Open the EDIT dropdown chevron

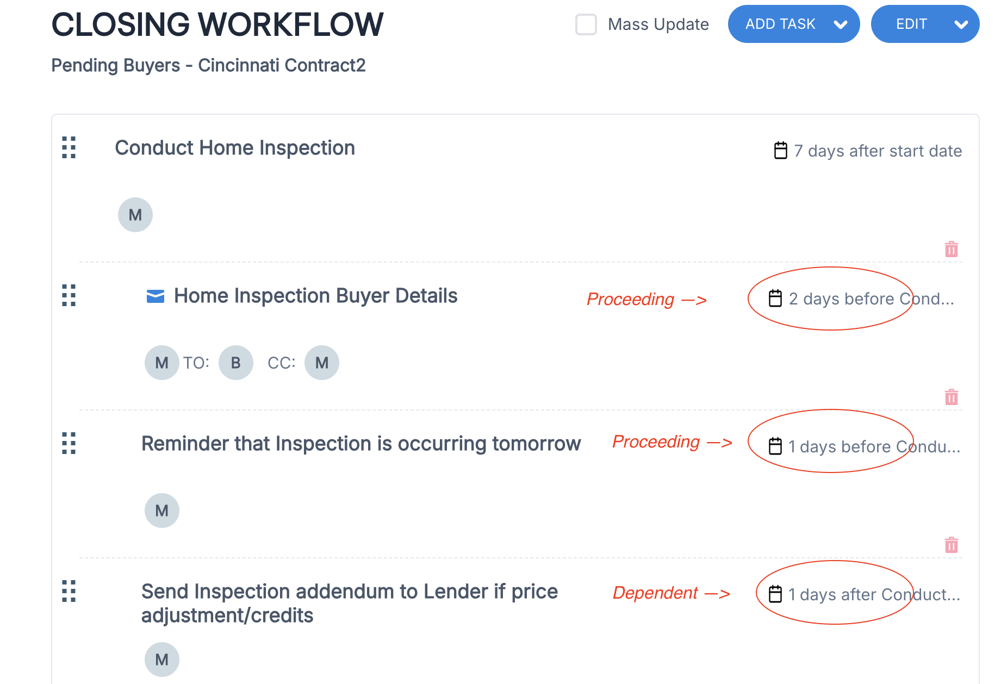pos(961,24)
